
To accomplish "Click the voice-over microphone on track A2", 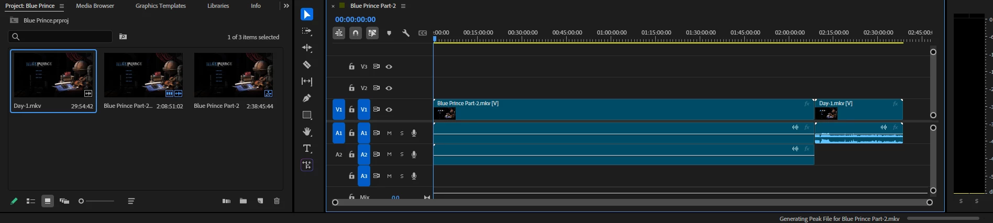I will (414, 154).
